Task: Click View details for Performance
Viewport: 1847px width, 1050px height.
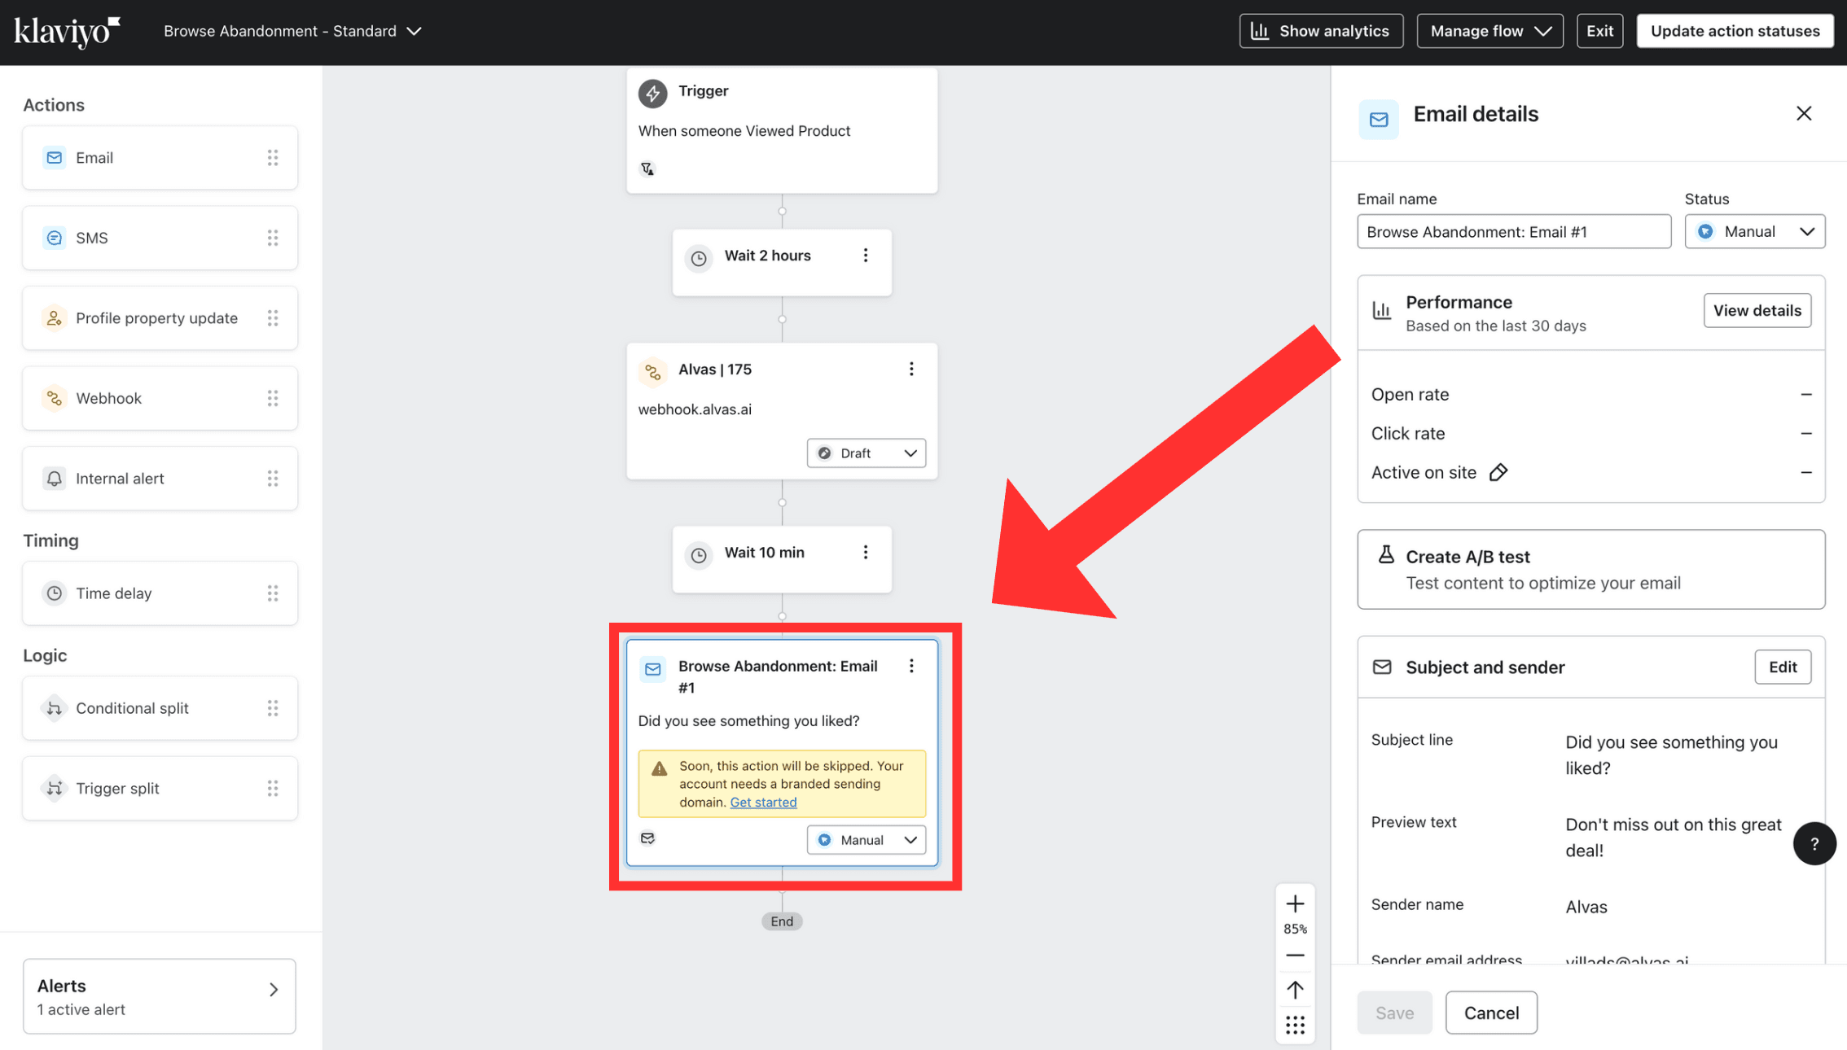Action: tap(1757, 311)
